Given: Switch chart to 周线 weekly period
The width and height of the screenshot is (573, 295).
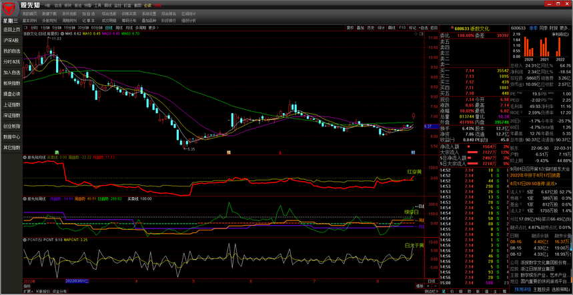Looking at the screenshot, I should point(119,28).
